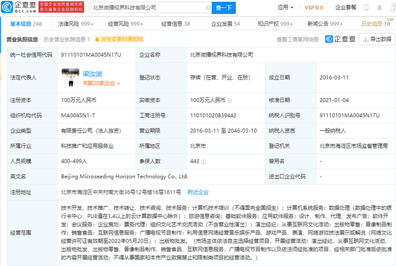The image size is (396, 266).
Task: Export data using the 导出数据 button
Action: pos(374,39)
